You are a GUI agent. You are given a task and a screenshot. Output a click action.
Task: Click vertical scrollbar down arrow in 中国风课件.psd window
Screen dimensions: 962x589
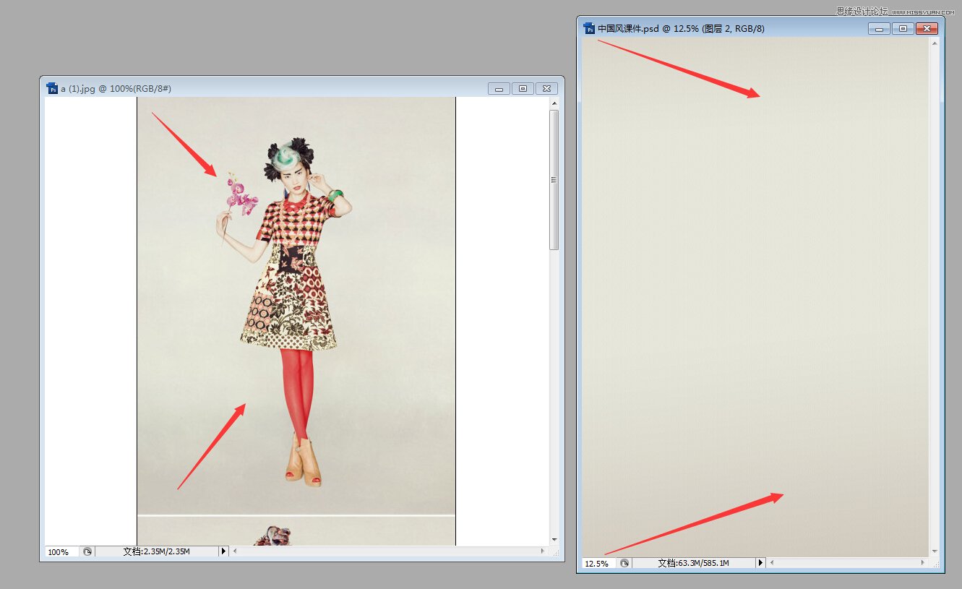click(x=934, y=551)
